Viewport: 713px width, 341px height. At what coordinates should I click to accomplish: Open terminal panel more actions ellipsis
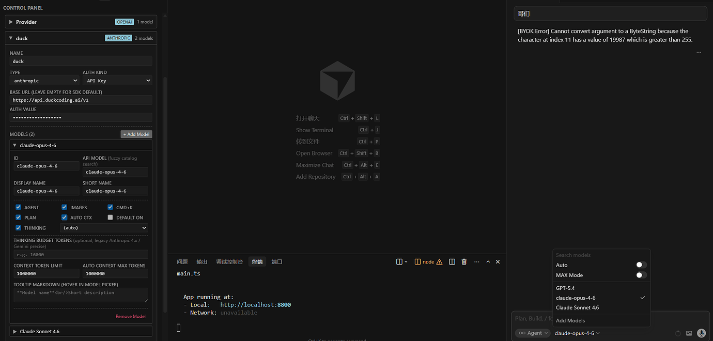pyautogui.click(x=476, y=262)
